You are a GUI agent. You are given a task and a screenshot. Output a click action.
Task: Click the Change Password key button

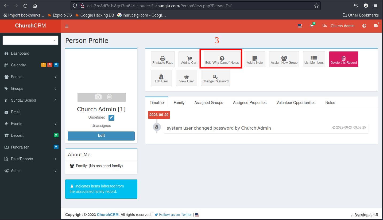click(x=215, y=78)
